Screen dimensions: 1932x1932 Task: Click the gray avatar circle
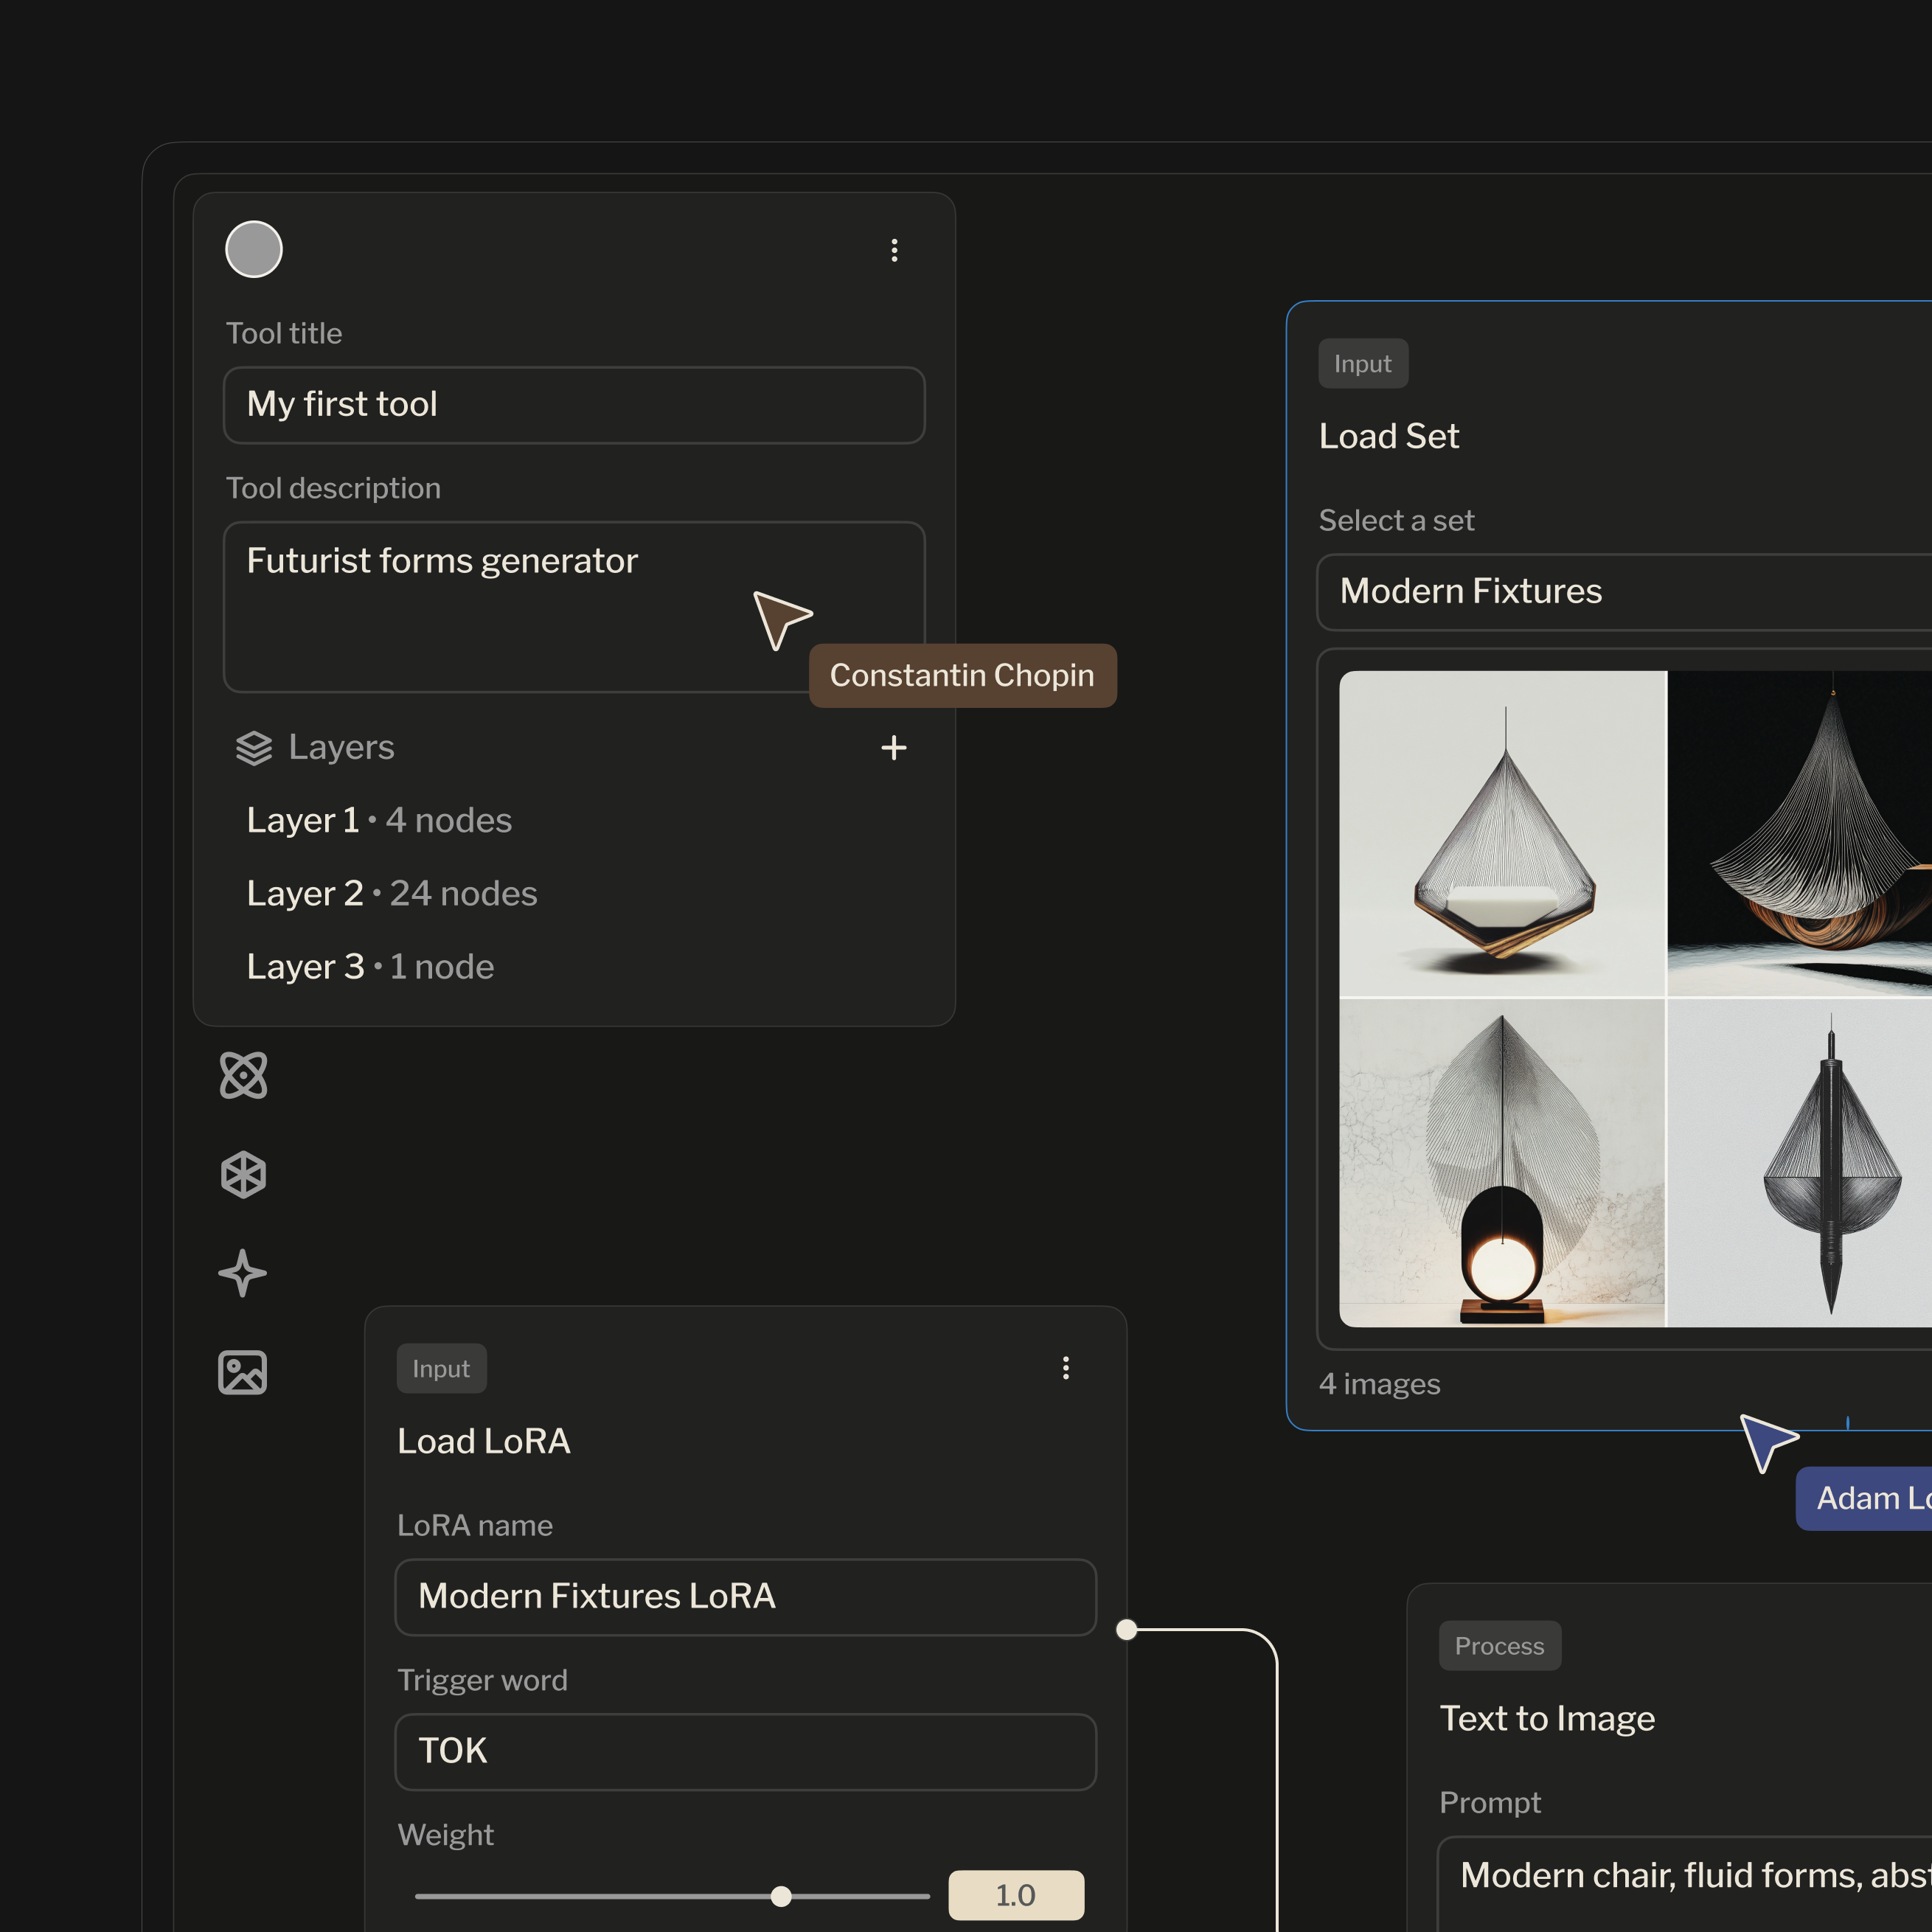[x=254, y=249]
